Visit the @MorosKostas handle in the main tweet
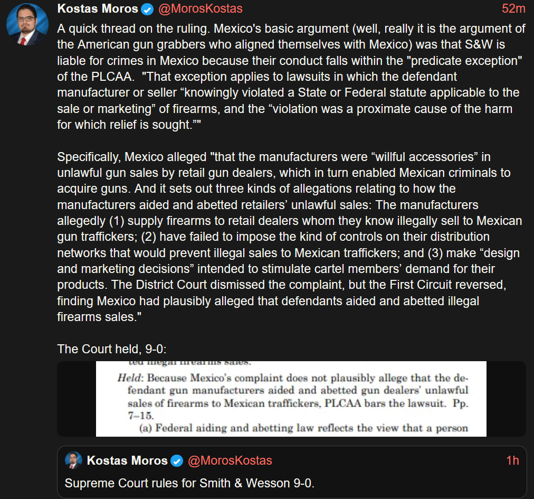 tap(201, 9)
